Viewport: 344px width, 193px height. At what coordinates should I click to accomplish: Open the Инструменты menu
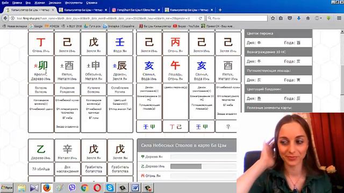click(x=74, y=3)
